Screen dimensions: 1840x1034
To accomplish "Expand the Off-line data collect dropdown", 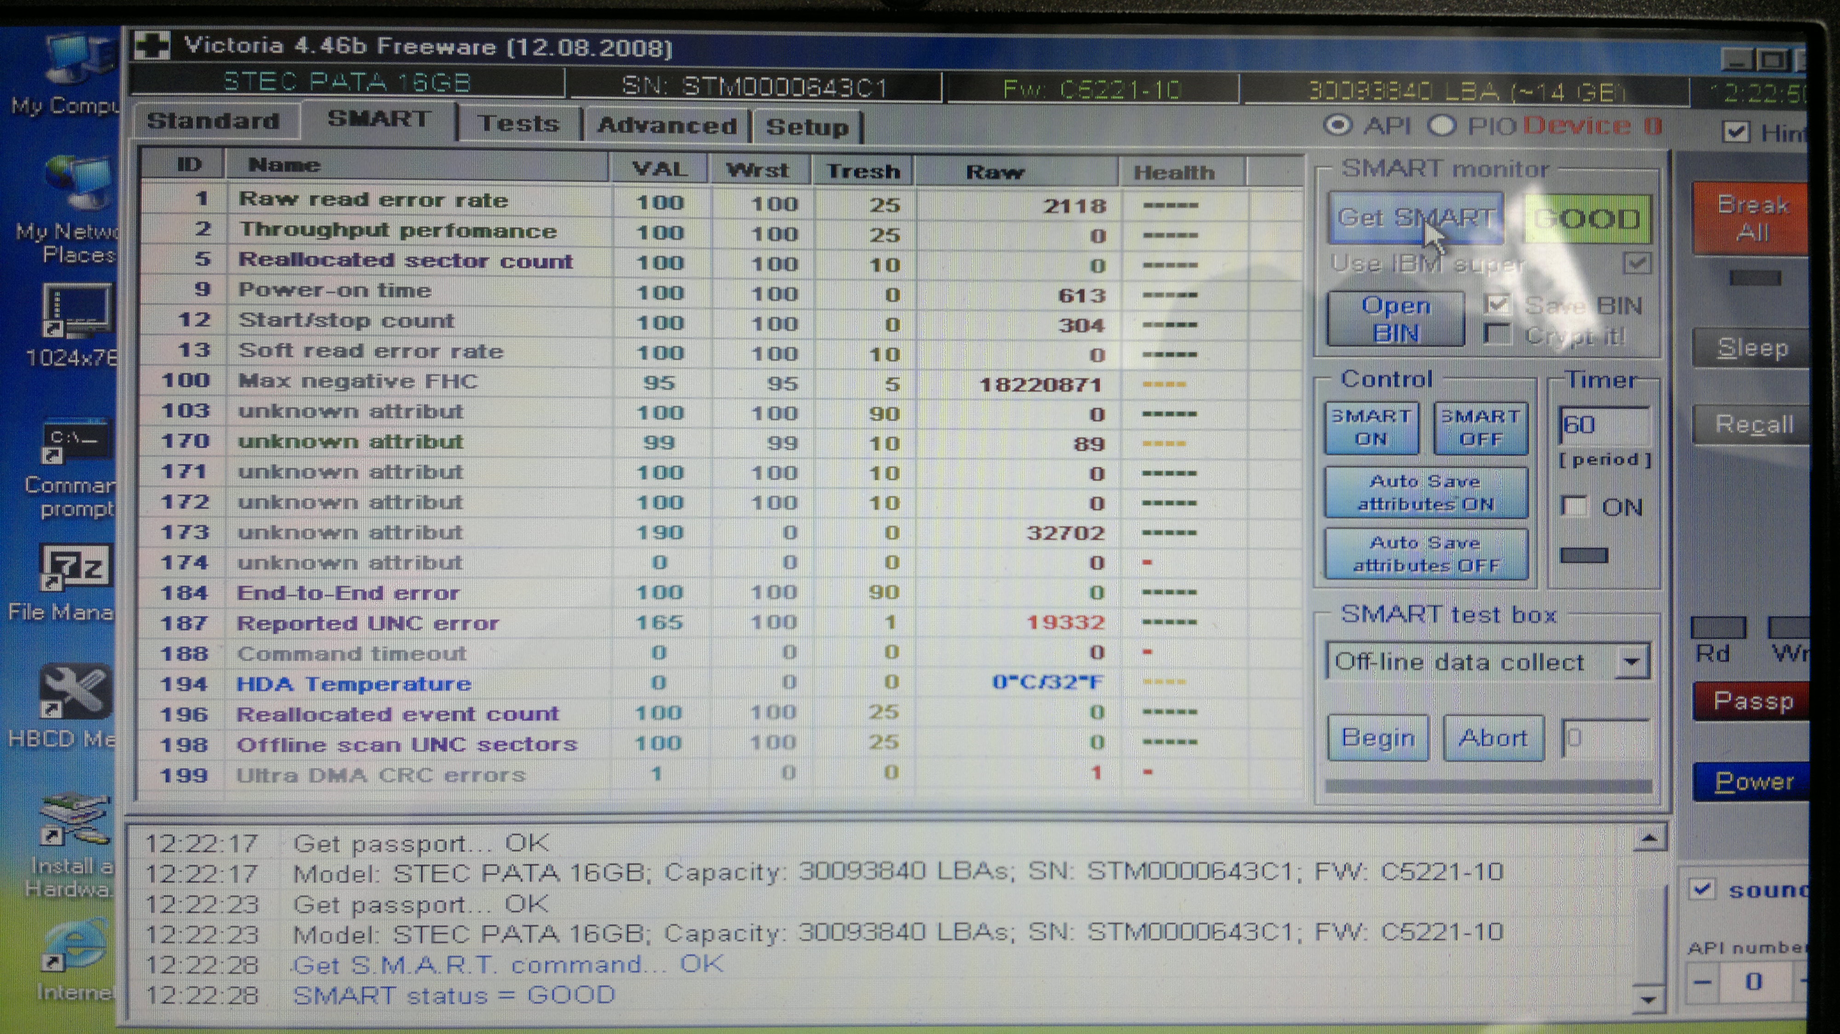I will 1631,661.
